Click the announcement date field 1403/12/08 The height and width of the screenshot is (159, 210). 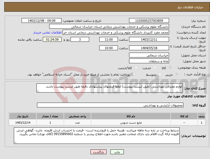42,21
